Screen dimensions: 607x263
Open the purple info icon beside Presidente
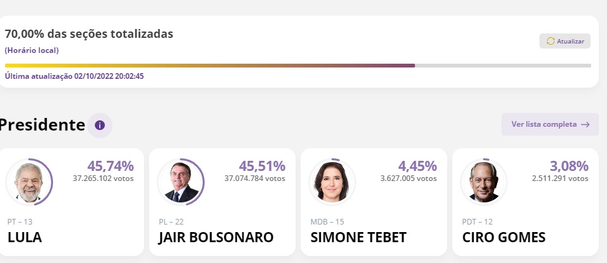pos(100,125)
